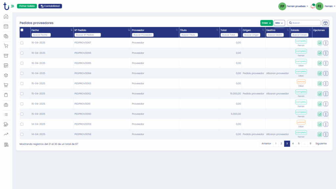Viewport: 336px width, 189px height.
Task: Open the calendar icon in sidebar
Action: click(6, 26)
